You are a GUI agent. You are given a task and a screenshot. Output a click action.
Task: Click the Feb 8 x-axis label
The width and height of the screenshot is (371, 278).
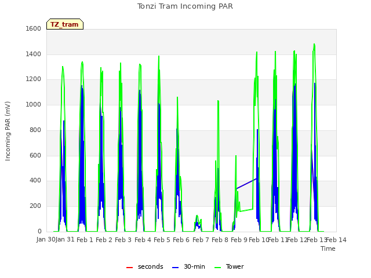point(220,240)
